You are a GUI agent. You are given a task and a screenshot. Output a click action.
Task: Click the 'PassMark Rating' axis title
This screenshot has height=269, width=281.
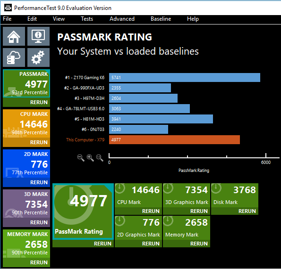pos(194,171)
